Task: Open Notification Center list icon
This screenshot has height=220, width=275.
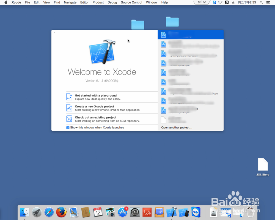Action: click(x=268, y=2)
